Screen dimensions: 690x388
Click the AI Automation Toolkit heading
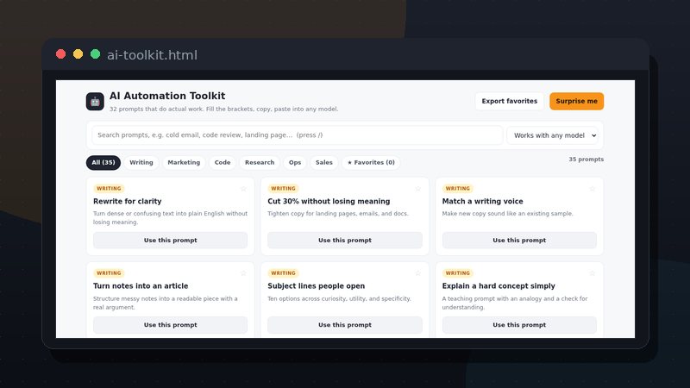click(167, 96)
